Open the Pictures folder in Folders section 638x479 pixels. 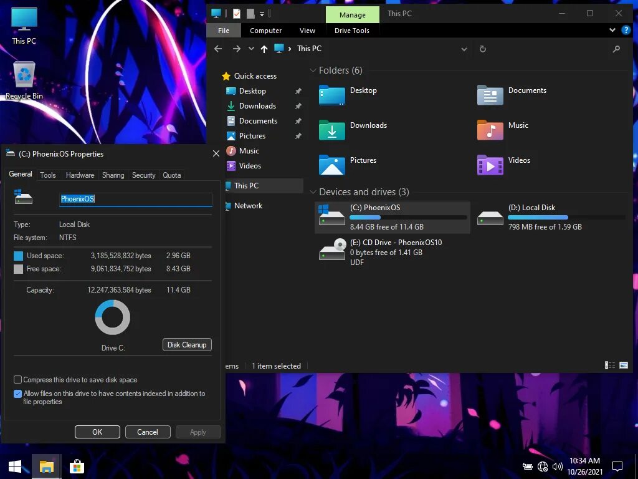click(x=348, y=165)
